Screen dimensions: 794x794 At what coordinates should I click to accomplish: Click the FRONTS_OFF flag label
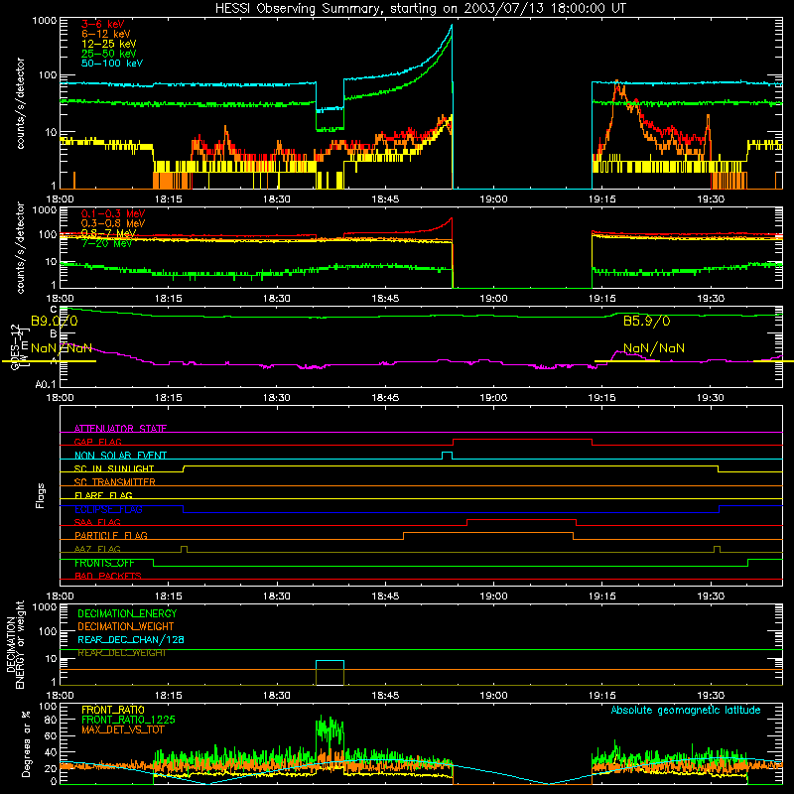(104, 563)
